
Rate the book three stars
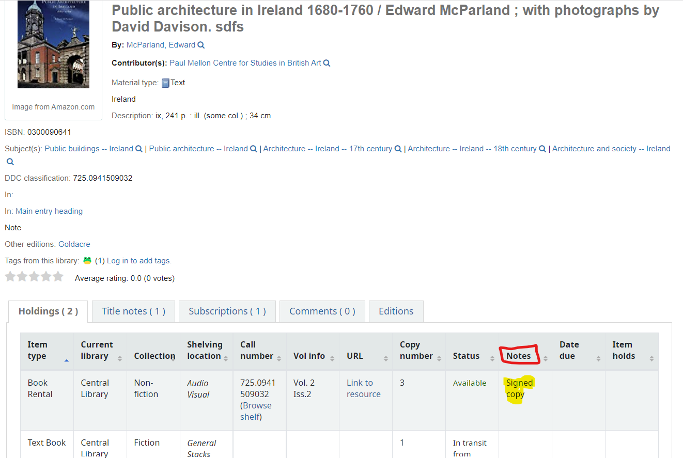pos(34,277)
